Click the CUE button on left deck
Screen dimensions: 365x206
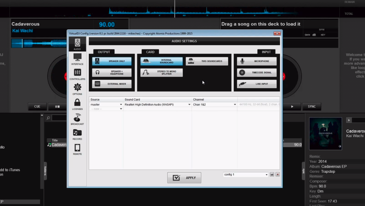point(37,107)
